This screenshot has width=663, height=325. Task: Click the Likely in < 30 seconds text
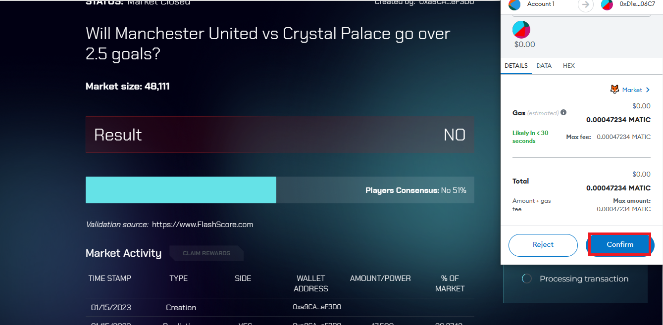(x=530, y=137)
